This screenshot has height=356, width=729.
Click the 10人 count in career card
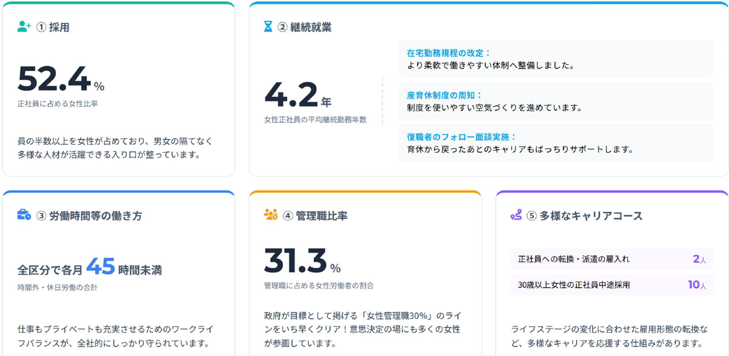click(x=697, y=285)
